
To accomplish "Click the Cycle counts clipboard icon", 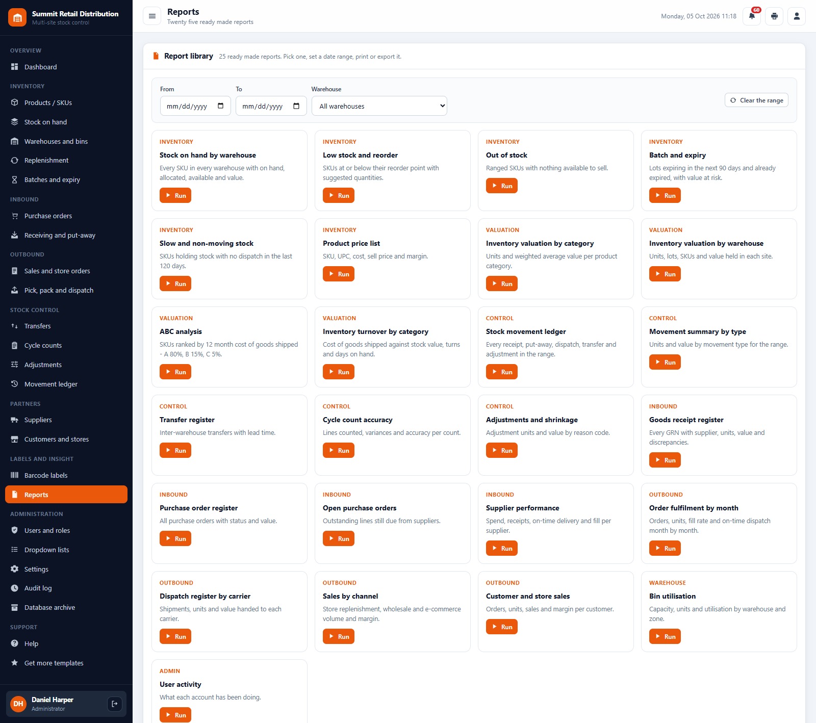I will tap(15, 345).
